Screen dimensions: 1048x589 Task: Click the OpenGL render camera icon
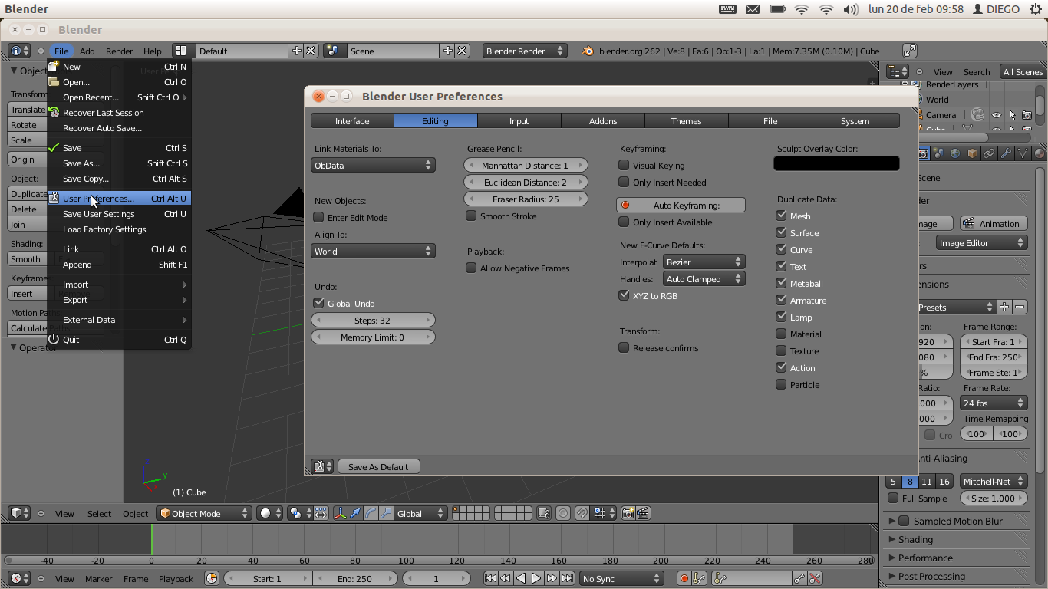click(628, 513)
